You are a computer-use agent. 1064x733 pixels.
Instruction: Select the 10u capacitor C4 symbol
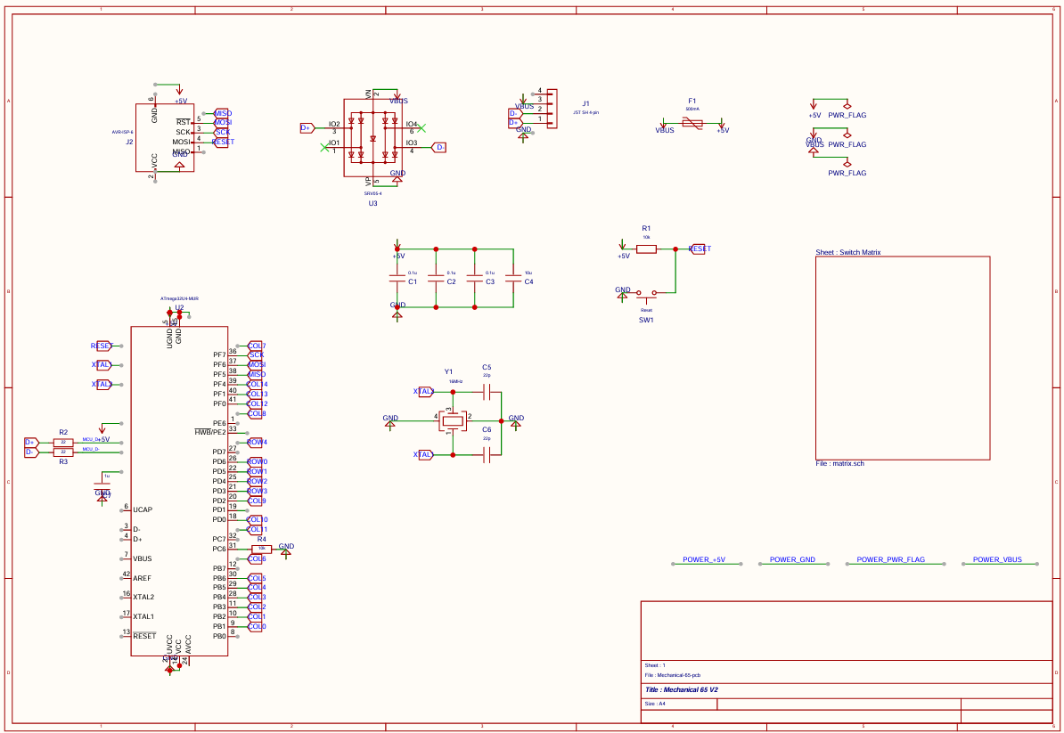pos(513,279)
